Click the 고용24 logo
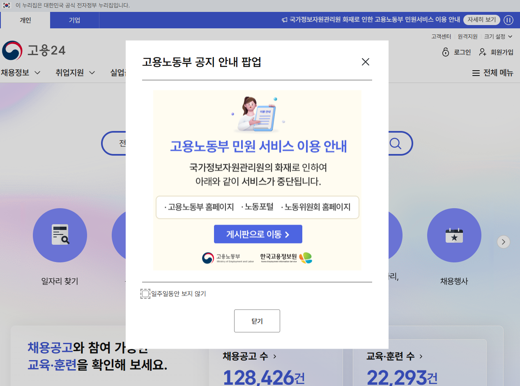This screenshot has width=520, height=386. (34, 51)
